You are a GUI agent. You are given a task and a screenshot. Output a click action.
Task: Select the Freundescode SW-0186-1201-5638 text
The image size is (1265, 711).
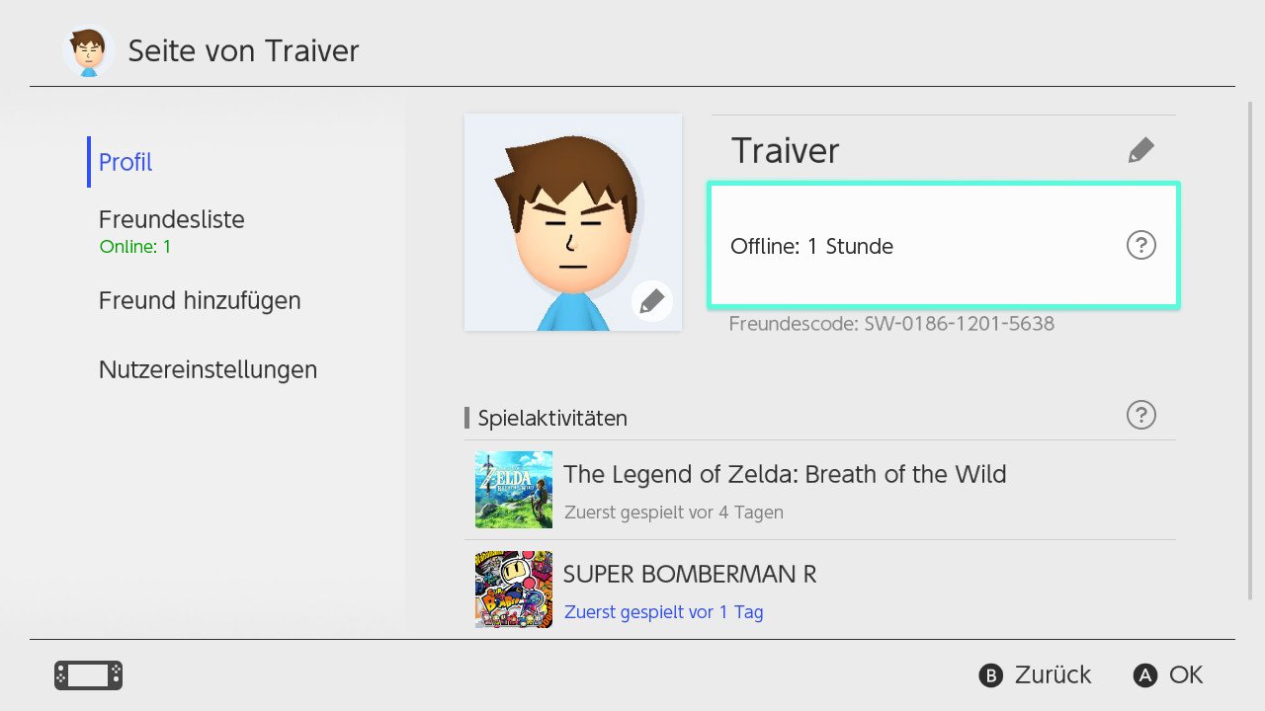pyautogui.click(x=891, y=324)
